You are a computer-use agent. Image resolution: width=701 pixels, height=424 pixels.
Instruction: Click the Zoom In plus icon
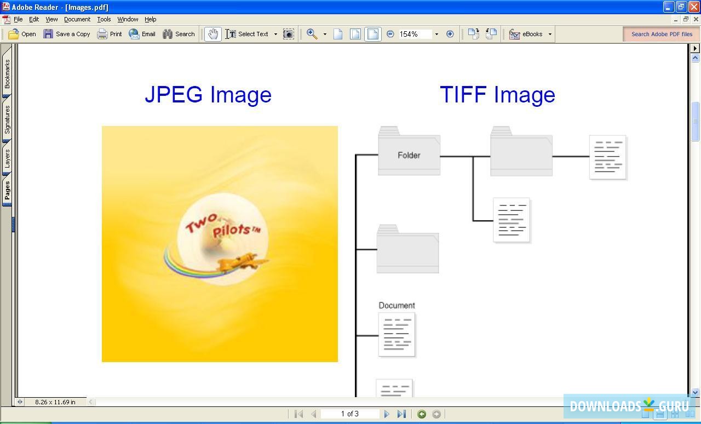[x=450, y=33]
